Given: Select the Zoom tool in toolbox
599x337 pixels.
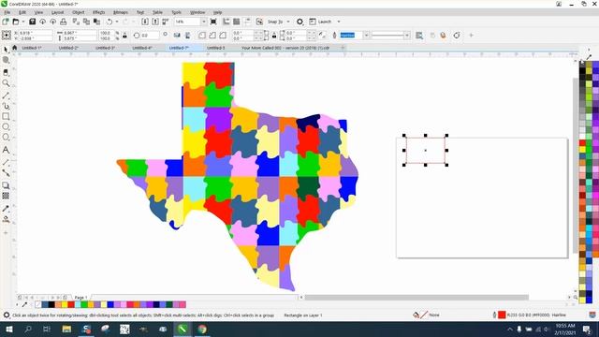Looking at the screenshot, I should point(6,83).
